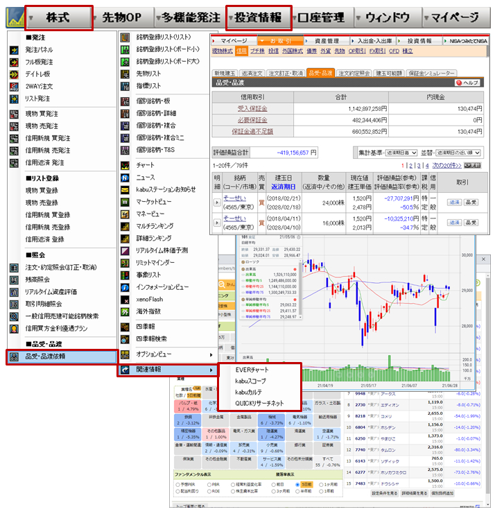Click the 現物 買発注 icon
Image resolution: width=495 pixels, height=516 pixels.
click(14, 114)
